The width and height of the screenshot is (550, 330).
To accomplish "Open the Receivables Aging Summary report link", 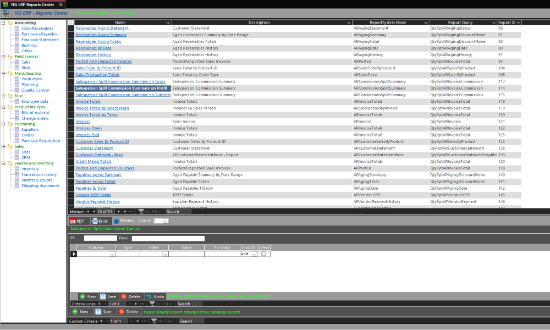I will click(101, 35).
